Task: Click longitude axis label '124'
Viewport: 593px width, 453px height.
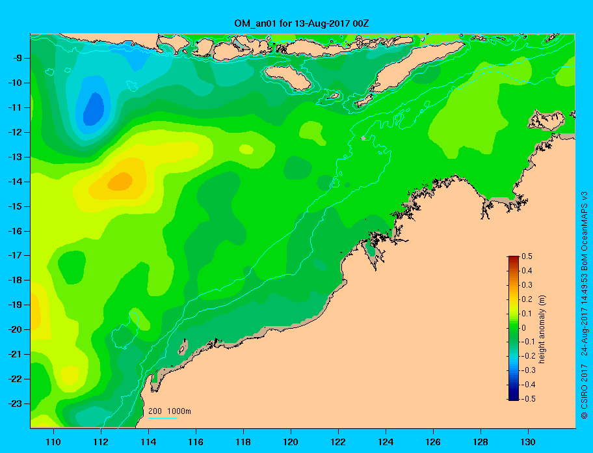Action: pos(386,442)
